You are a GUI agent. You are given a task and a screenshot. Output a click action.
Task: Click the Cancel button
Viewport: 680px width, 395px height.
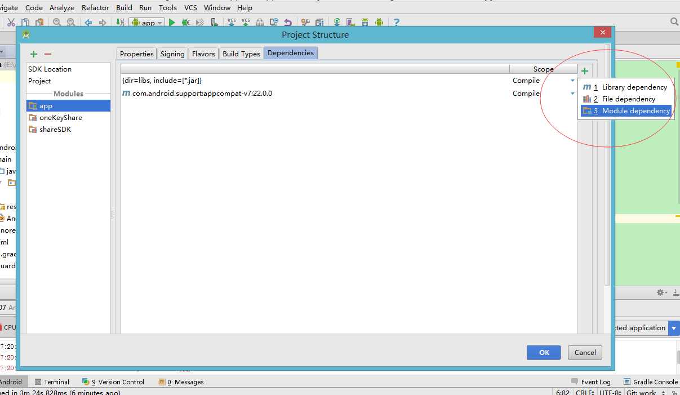pyautogui.click(x=585, y=353)
